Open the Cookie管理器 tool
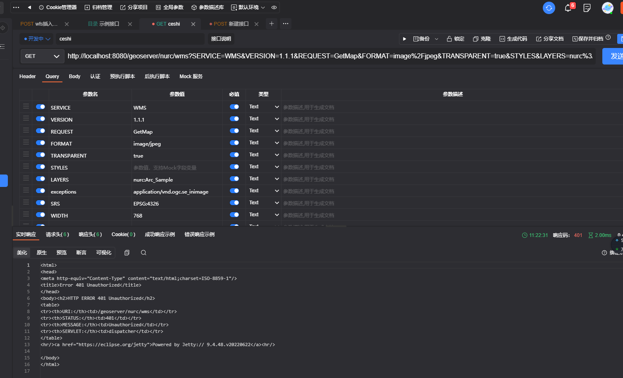The width and height of the screenshot is (623, 378). pyautogui.click(x=58, y=7)
